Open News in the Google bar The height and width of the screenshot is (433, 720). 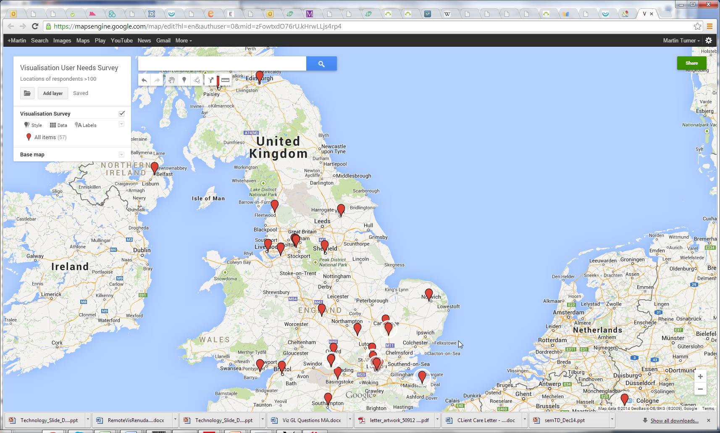pyautogui.click(x=144, y=40)
